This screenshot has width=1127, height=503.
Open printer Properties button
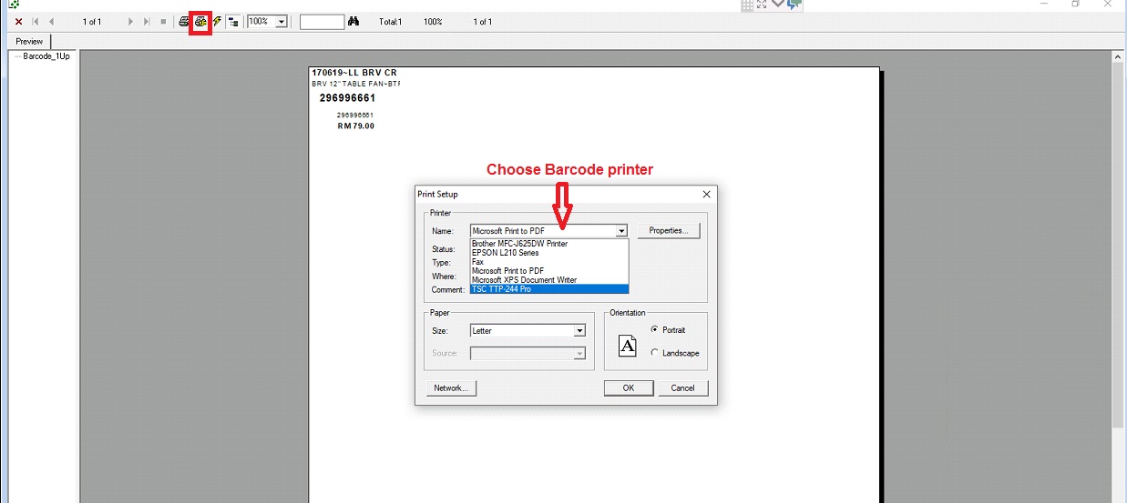[x=669, y=231]
